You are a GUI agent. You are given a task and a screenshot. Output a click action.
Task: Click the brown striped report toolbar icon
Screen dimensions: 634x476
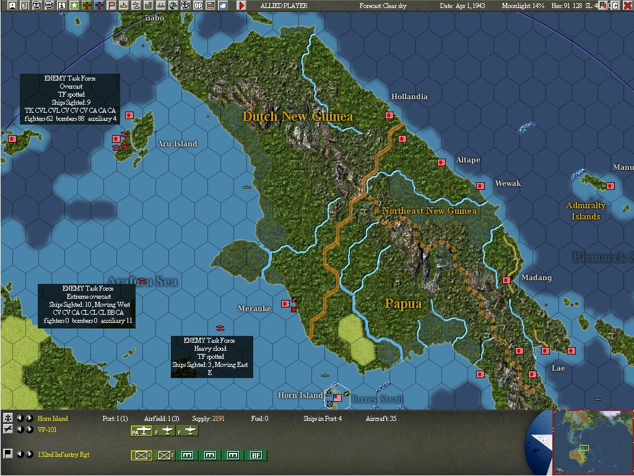click(211, 5)
